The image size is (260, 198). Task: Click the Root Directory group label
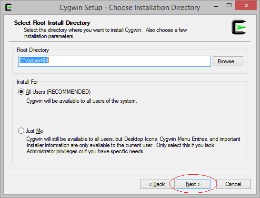pyautogui.click(x=33, y=50)
